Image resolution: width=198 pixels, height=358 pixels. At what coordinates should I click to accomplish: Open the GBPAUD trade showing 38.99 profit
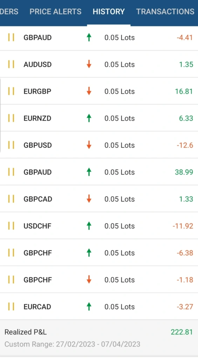[x=99, y=172]
